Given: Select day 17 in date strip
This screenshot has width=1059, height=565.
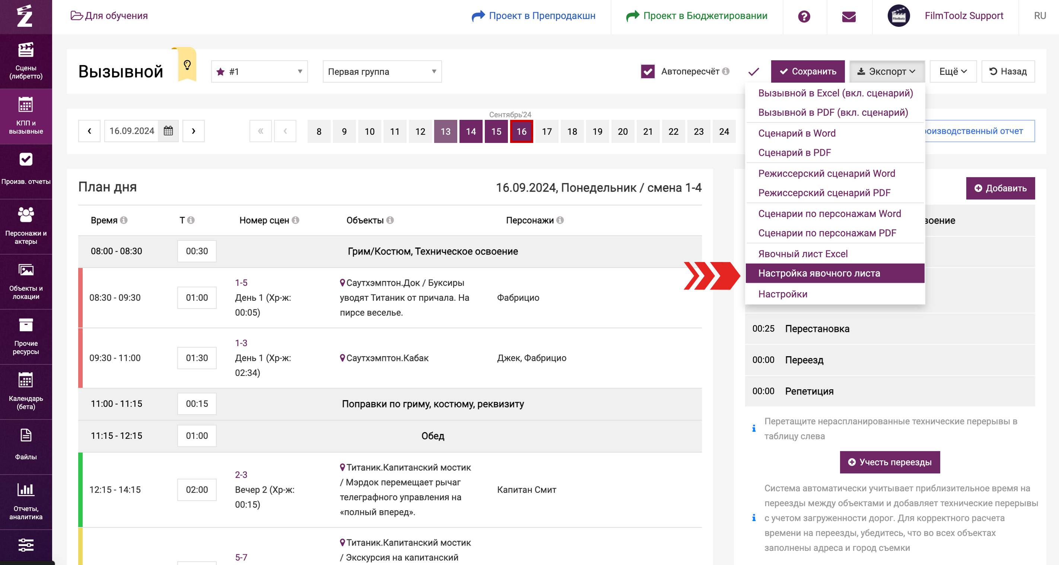Looking at the screenshot, I should coord(546,131).
